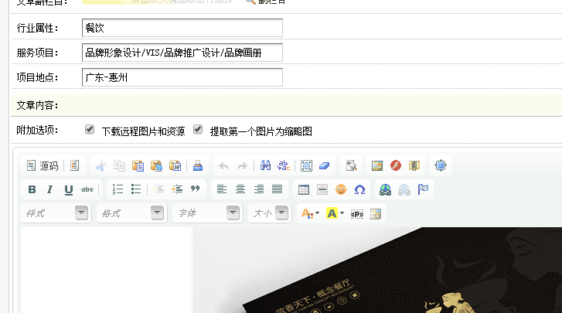Toggle italic formatting
562x313 pixels.
49,189
